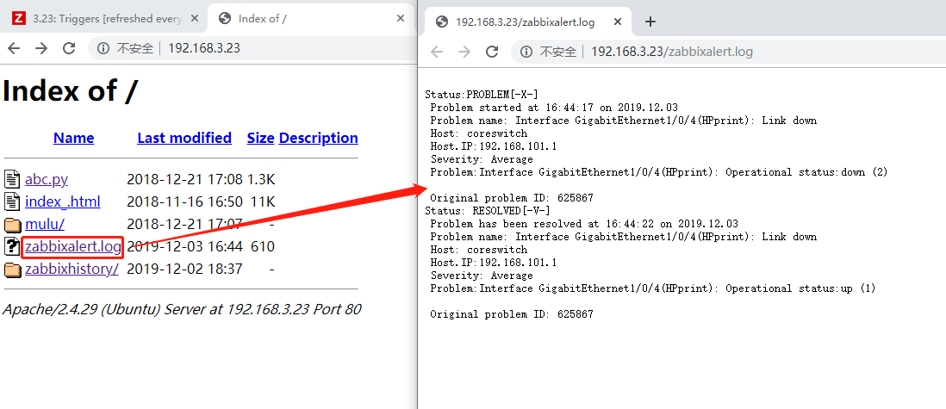The height and width of the screenshot is (409, 946).
Task: Go forward in the zabbixalert.log window
Action: tap(464, 52)
